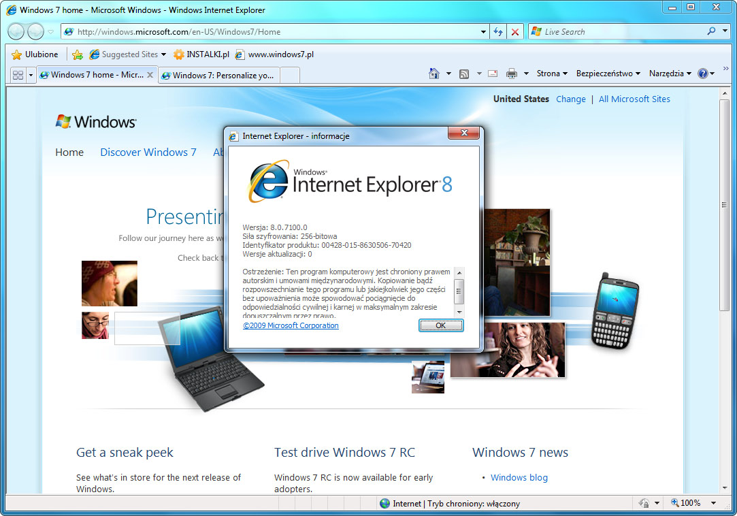Open the Ulubione favorites button
The image size is (737, 516).
[35, 54]
